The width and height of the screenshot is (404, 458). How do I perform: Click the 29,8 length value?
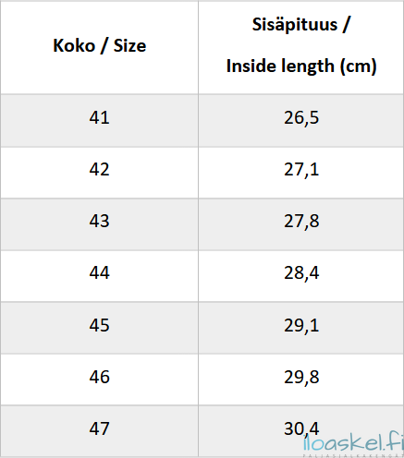[x=301, y=377]
